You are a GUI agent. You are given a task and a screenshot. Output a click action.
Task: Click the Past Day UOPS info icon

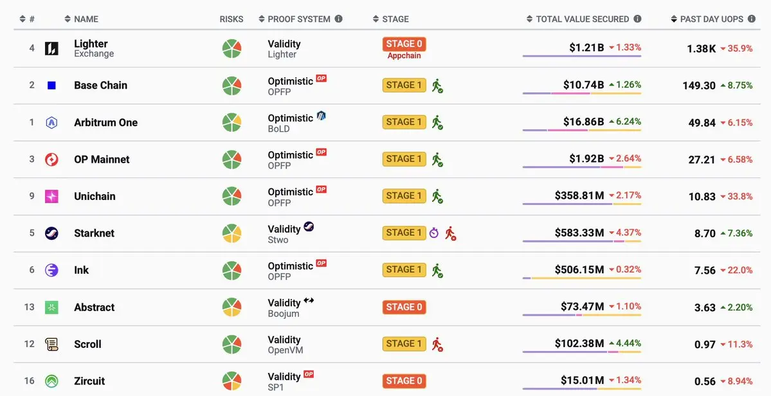click(x=751, y=19)
